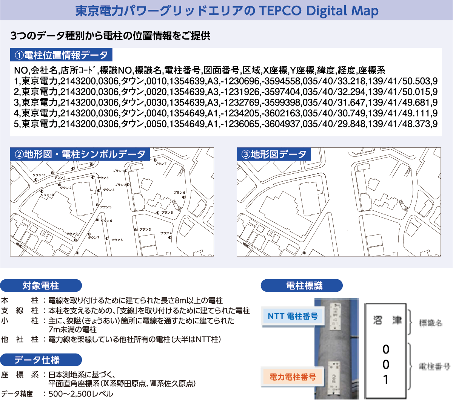Click the 沼津 001 pole sign diagram
This screenshot has width=453, height=401.
385,350
